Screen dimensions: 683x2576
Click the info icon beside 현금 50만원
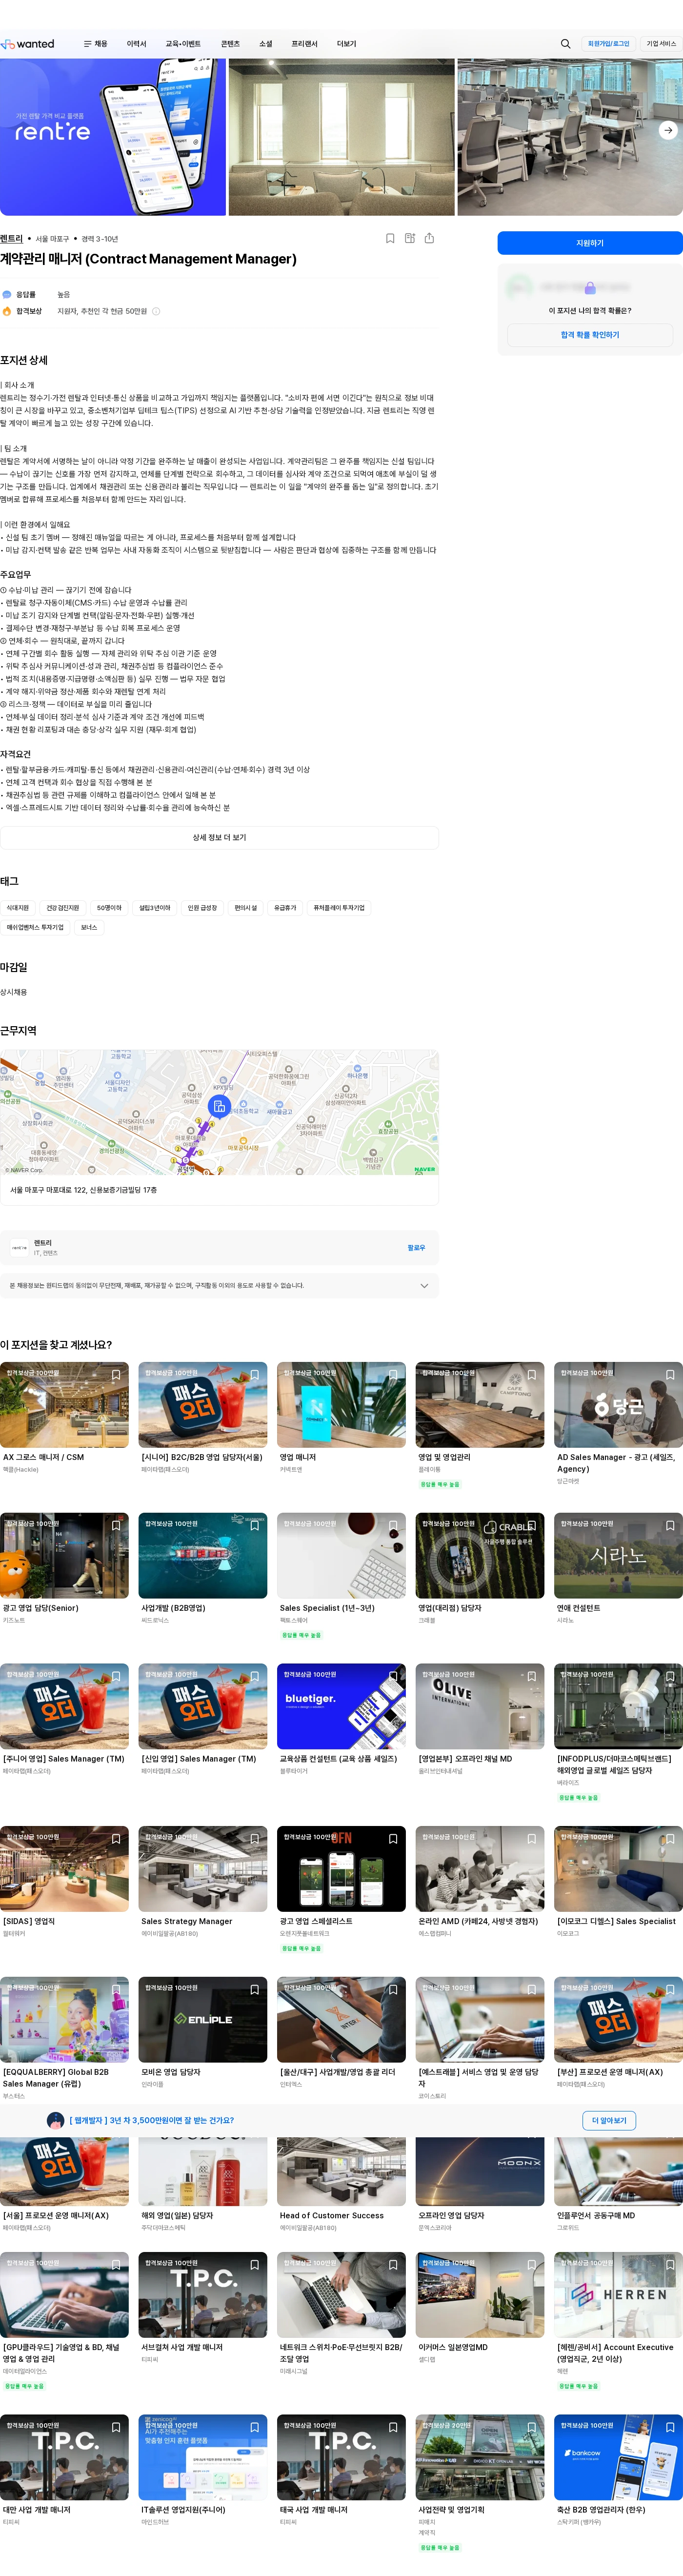[156, 311]
